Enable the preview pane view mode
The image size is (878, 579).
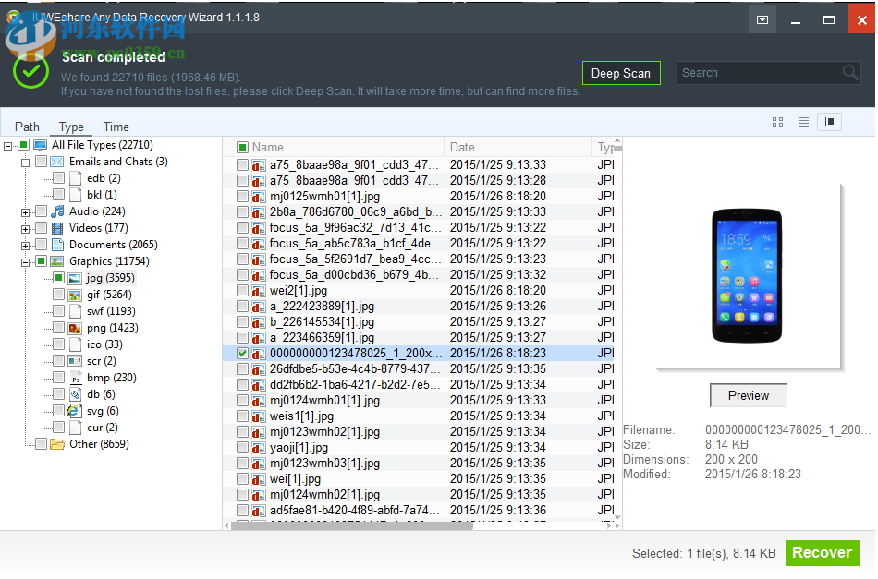830,121
